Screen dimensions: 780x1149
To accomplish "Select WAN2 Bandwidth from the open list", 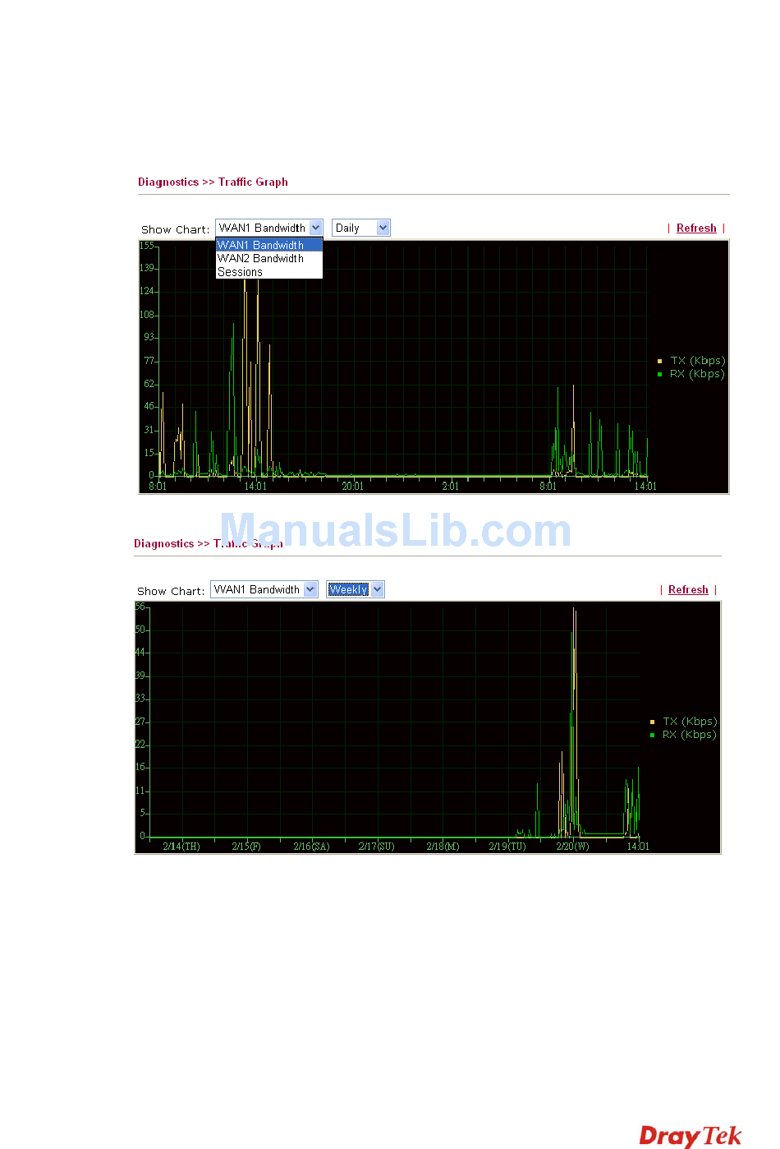I will (260, 258).
